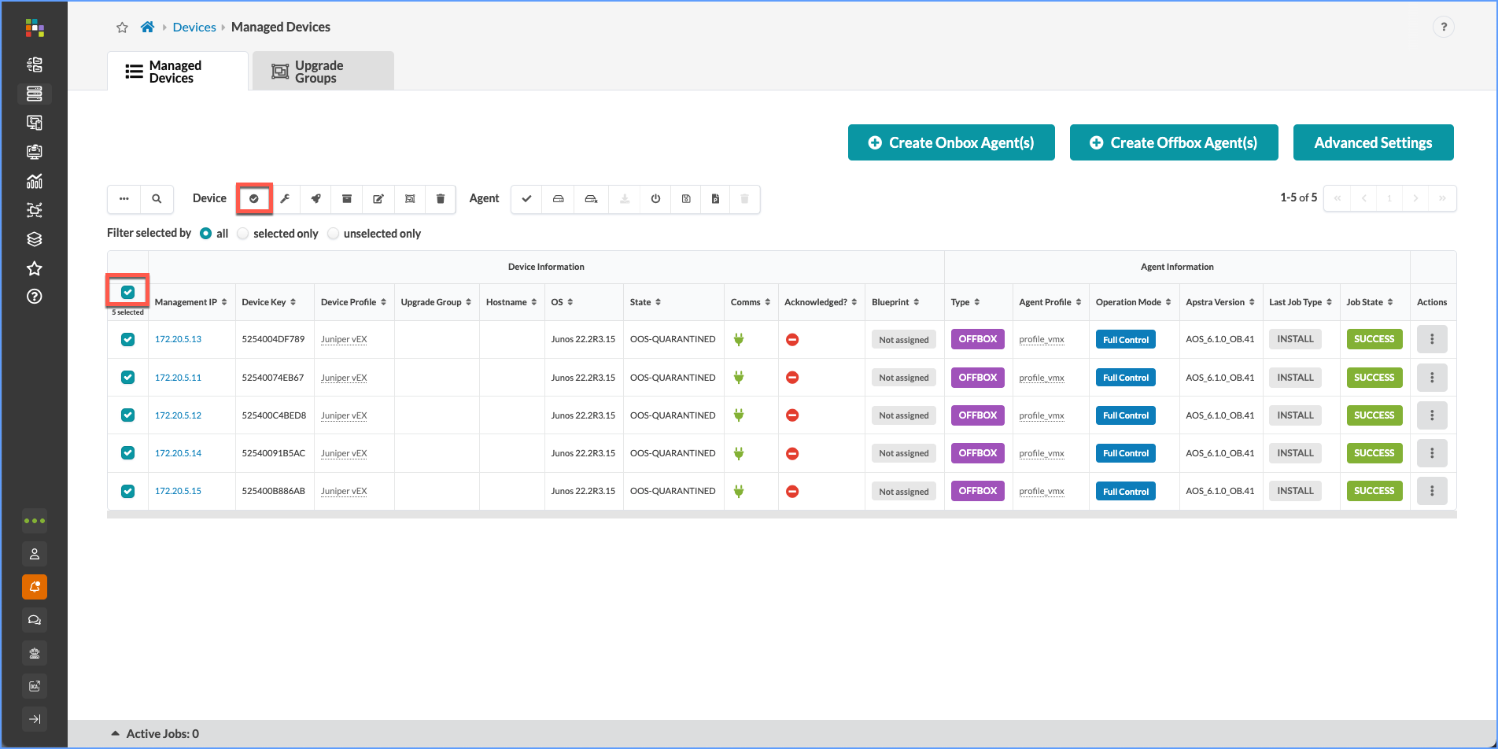Open actions menu for 172.20.5.13 row
This screenshot has width=1498, height=749.
click(x=1431, y=340)
